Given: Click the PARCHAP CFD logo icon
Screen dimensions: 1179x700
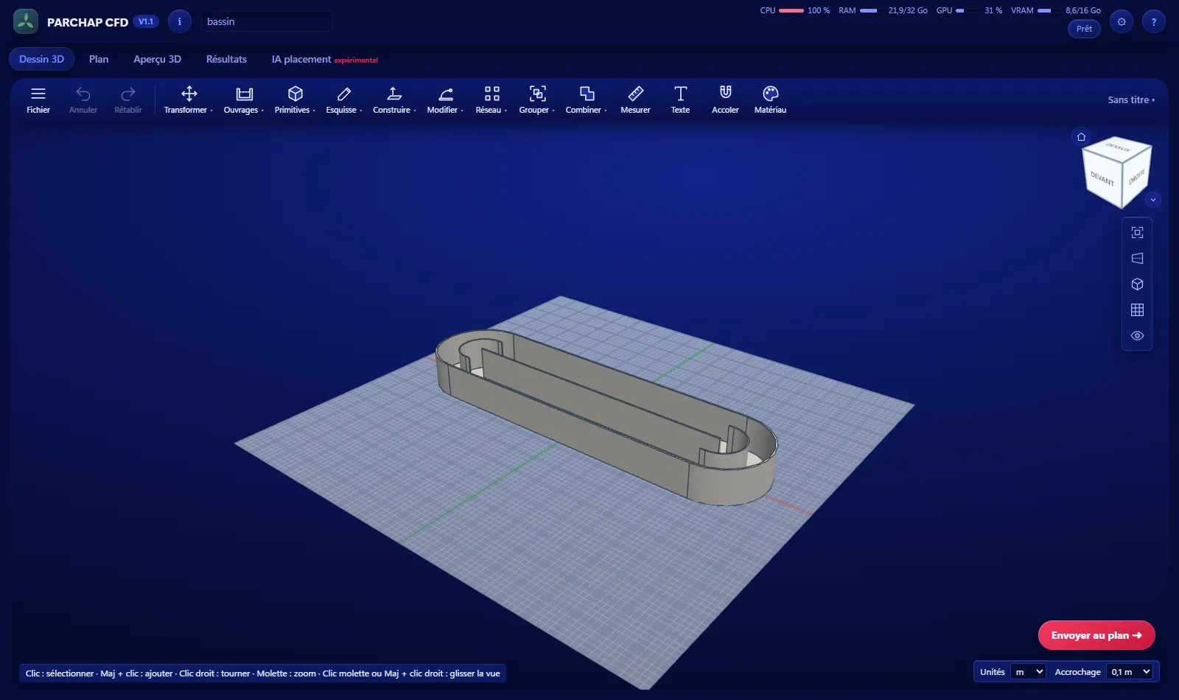Looking at the screenshot, I should point(26,21).
